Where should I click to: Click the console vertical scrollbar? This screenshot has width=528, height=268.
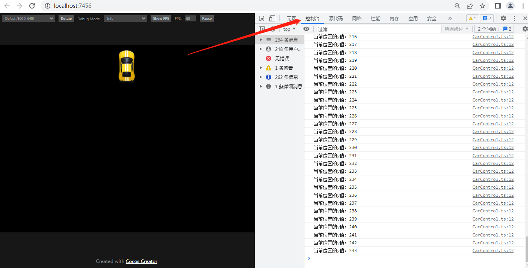tap(526, 249)
